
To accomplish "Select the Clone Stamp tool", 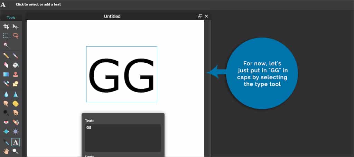I will coord(16,74).
